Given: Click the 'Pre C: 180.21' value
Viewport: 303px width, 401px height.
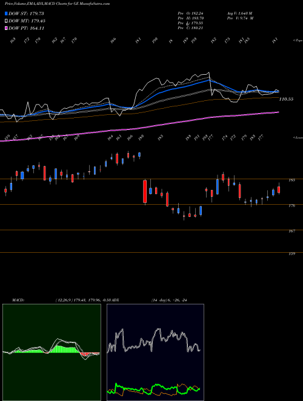Looking at the screenshot, I should click(190, 28).
